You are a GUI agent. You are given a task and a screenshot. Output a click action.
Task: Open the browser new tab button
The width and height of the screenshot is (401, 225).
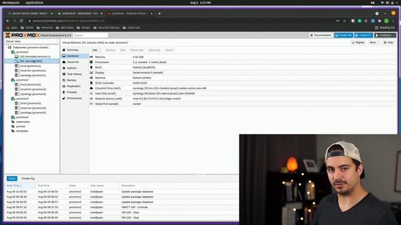tap(159, 14)
